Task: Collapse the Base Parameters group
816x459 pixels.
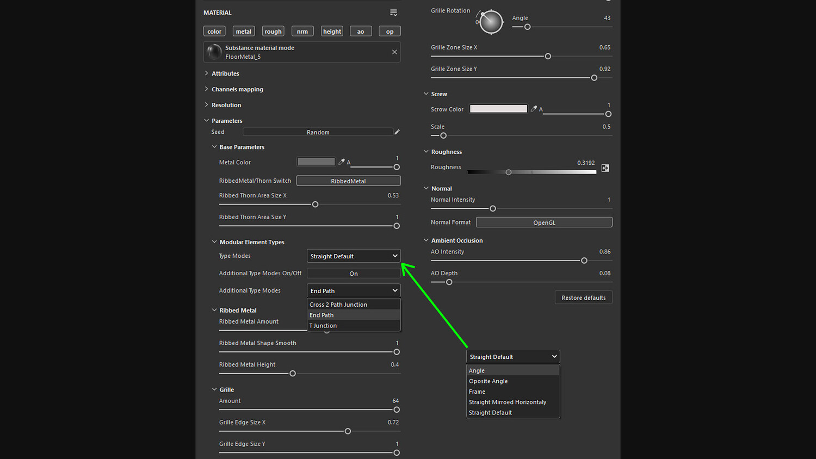Action: click(214, 147)
